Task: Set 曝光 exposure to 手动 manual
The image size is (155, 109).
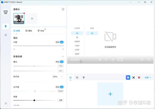Action: [x=57, y=62]
